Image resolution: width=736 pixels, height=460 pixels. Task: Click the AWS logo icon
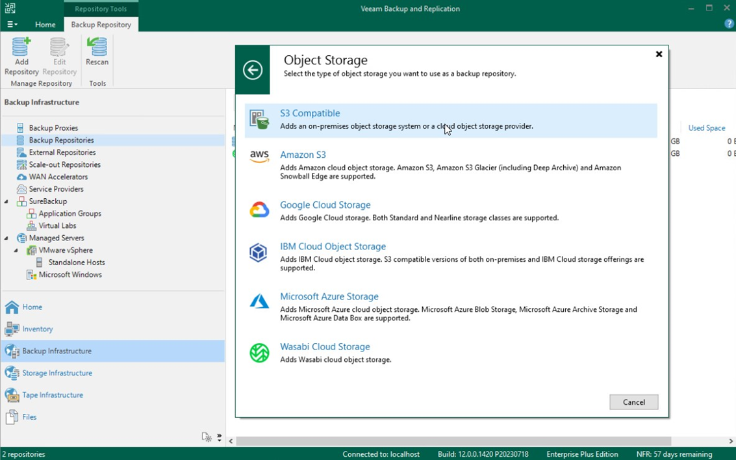click(x=259, y=157)
